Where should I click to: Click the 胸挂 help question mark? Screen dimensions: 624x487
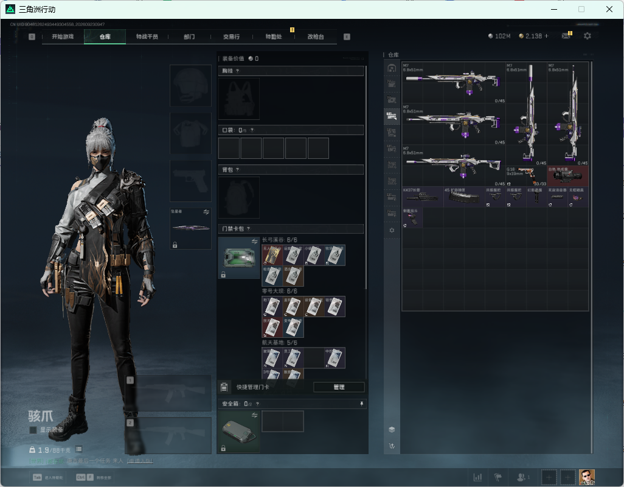point(238,71)
